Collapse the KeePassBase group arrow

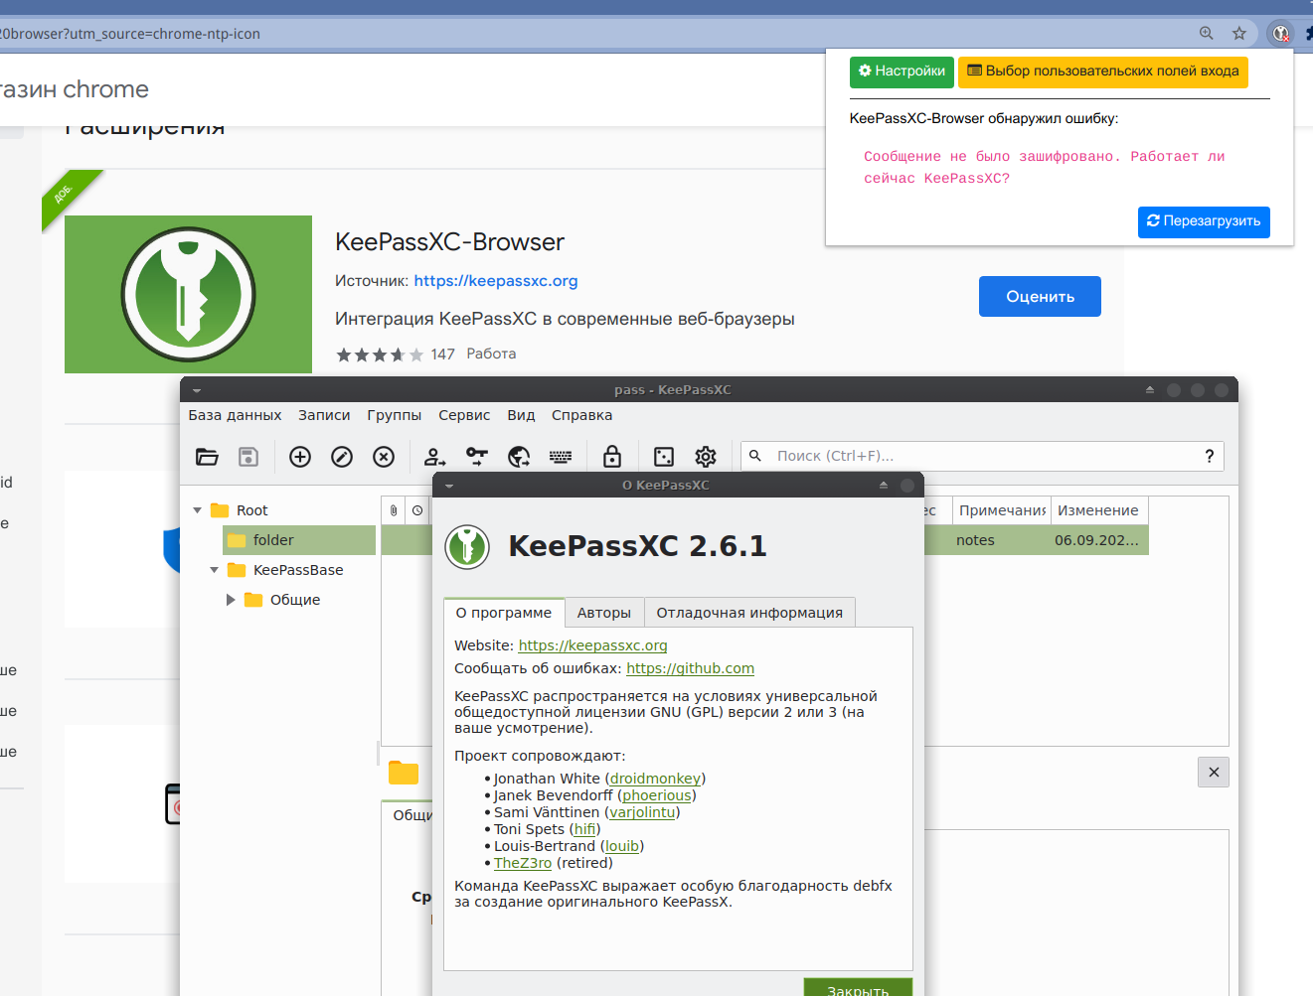point(214,570)
